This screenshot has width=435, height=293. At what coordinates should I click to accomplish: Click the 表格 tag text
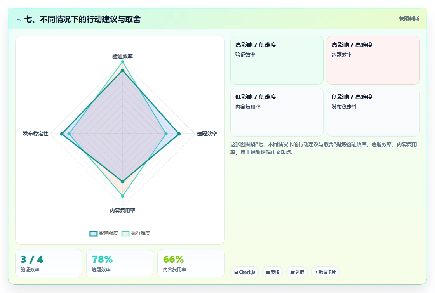[x=275, y=272]
